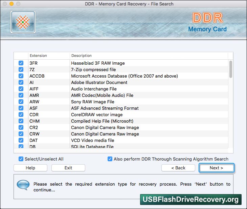
Task: Toggle the ASF extension checkbox
Action: pyautogui.click(x=21, y=108)
